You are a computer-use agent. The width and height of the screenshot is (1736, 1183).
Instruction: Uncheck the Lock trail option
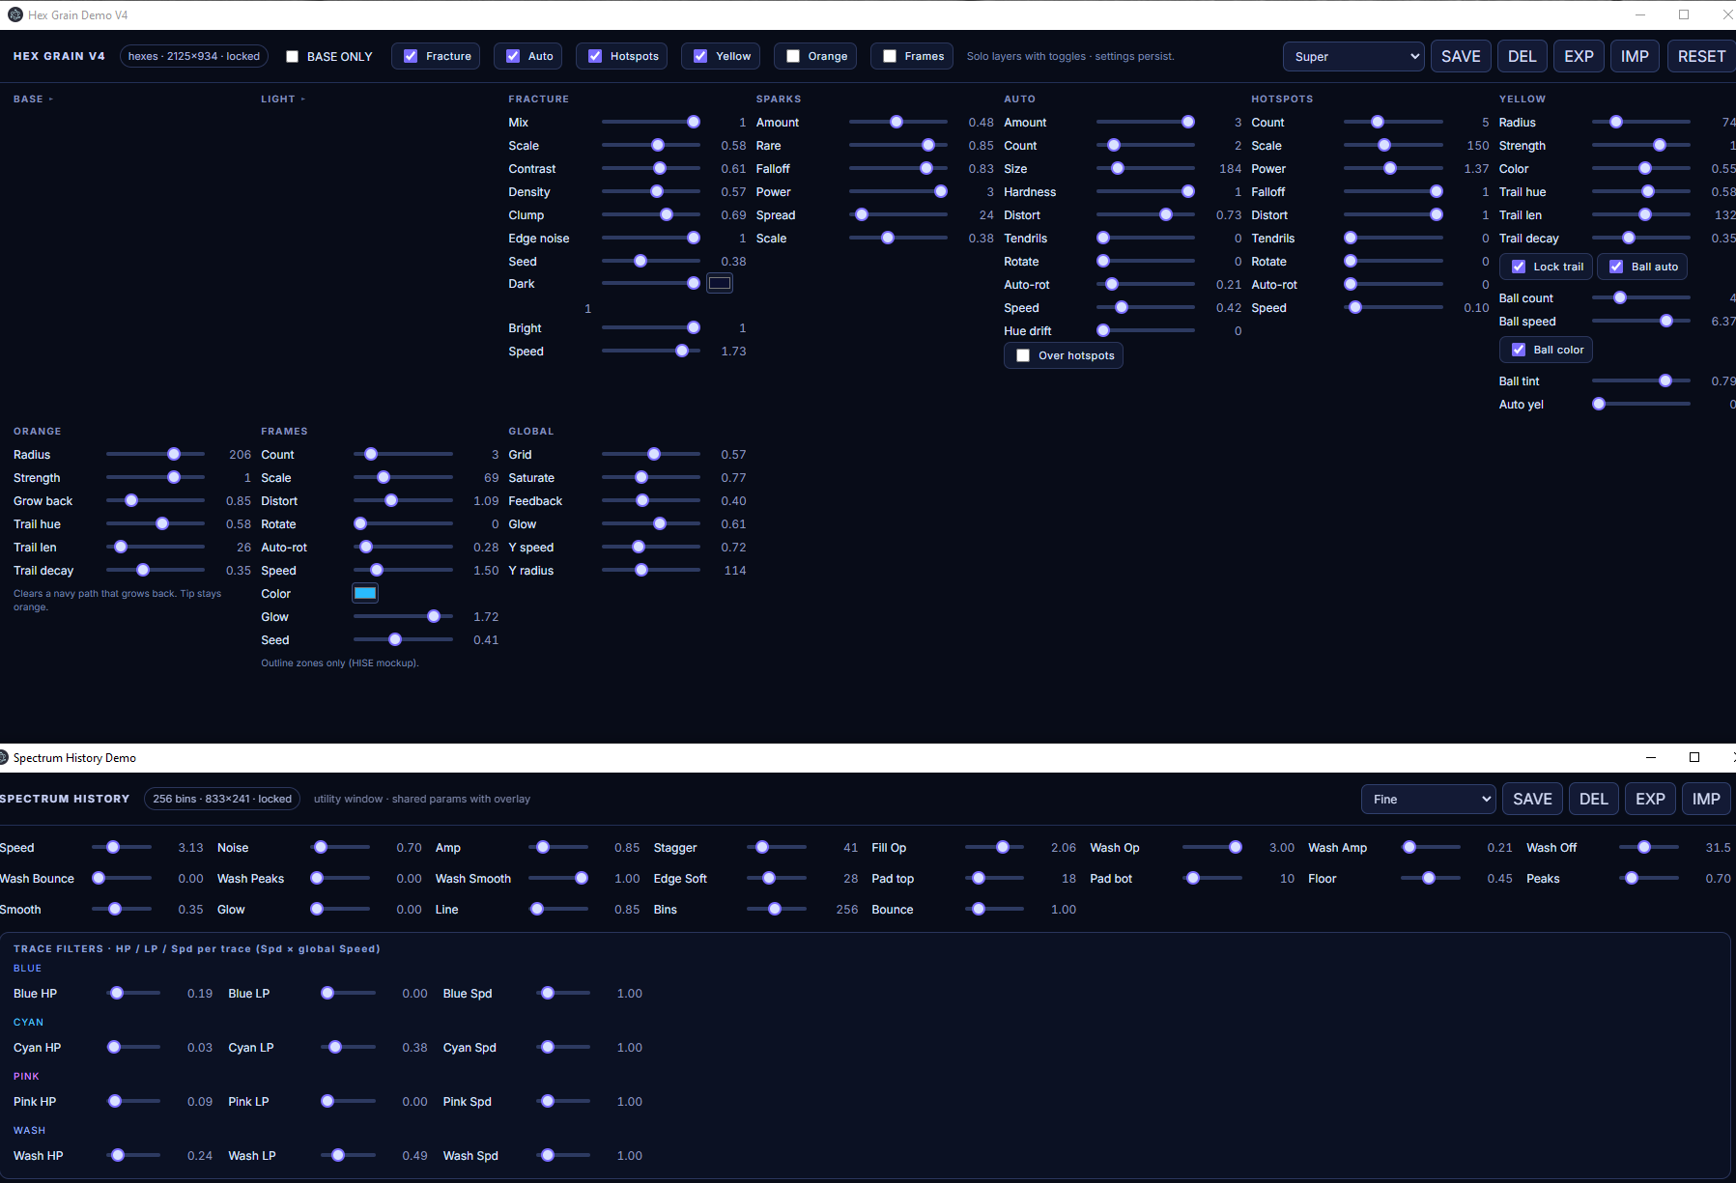pos(1519,267)
